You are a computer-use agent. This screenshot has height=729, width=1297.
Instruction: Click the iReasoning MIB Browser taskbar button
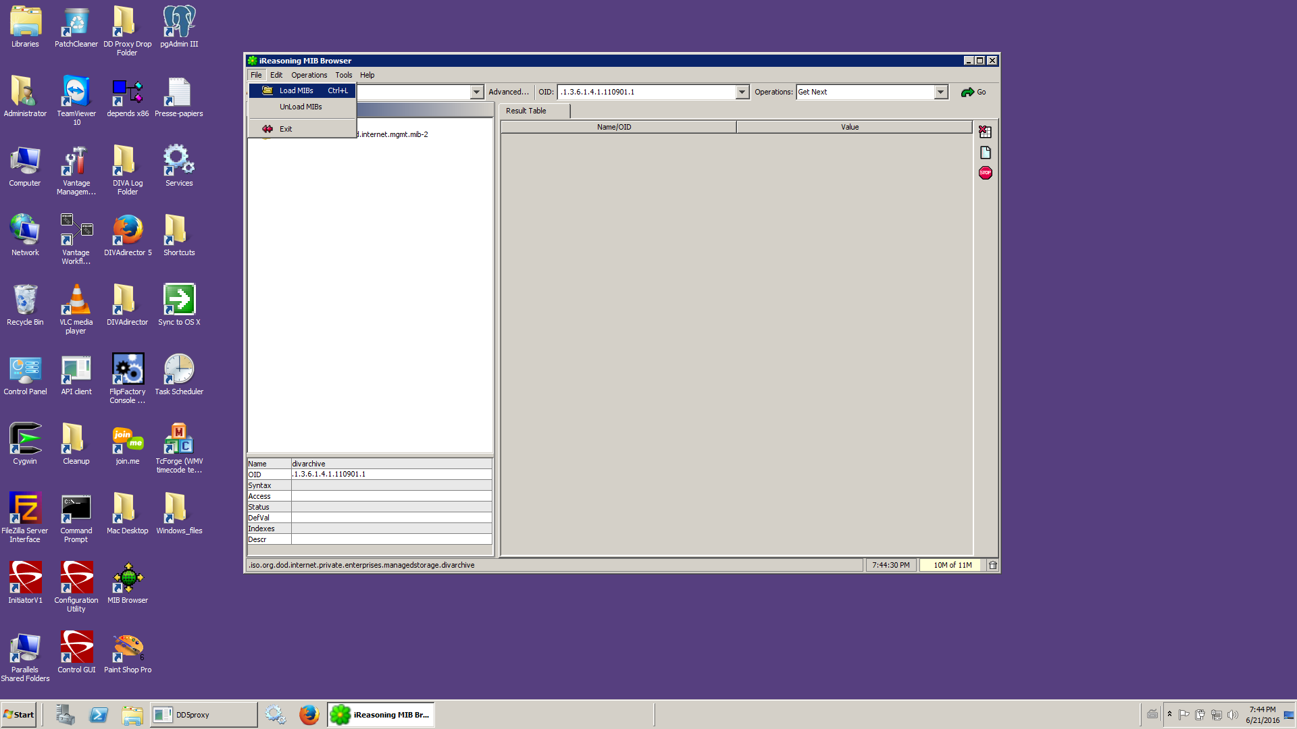pos(381,715)
